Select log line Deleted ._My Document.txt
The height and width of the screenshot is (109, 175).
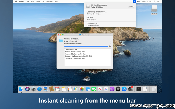click(x=78, y=56)
